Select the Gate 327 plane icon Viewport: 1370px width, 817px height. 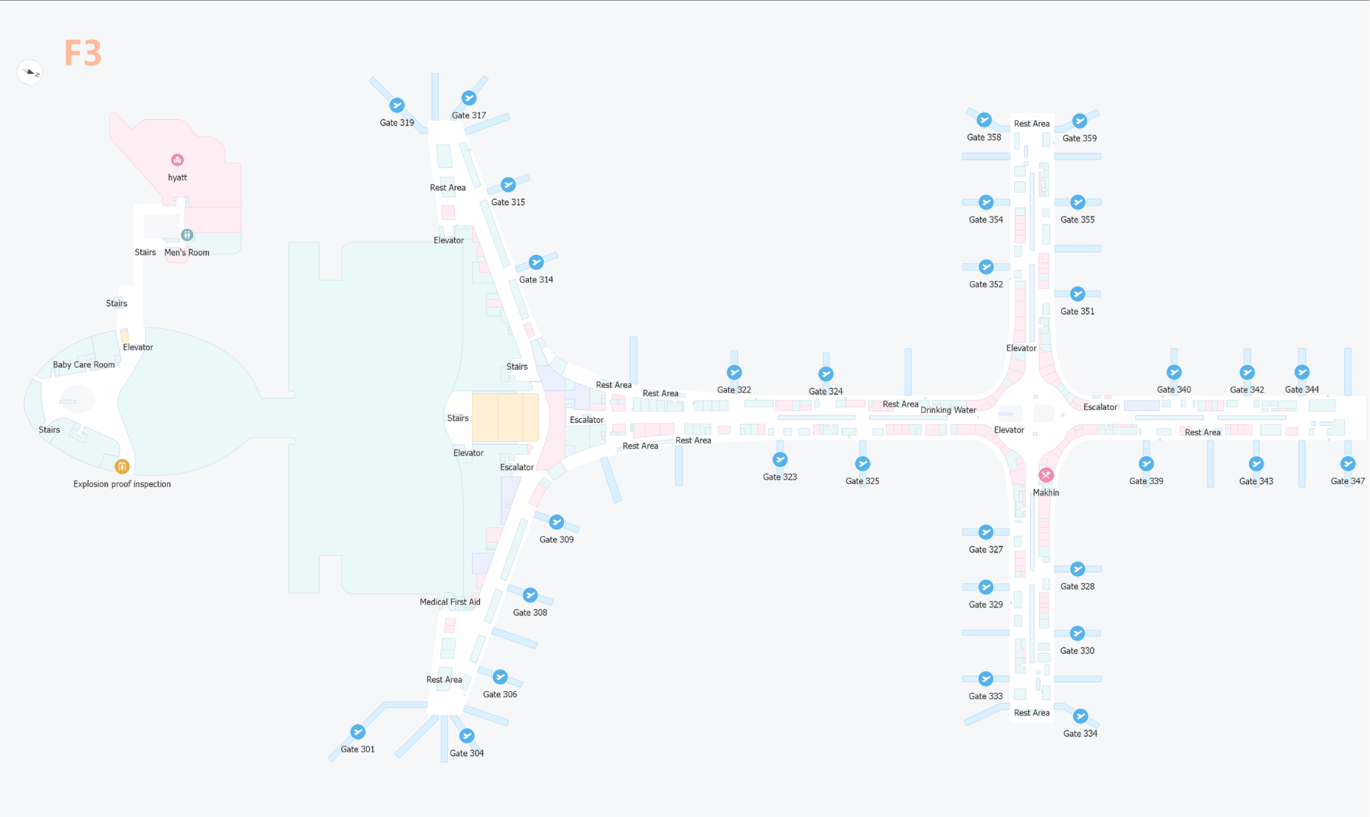coord(986,532)
